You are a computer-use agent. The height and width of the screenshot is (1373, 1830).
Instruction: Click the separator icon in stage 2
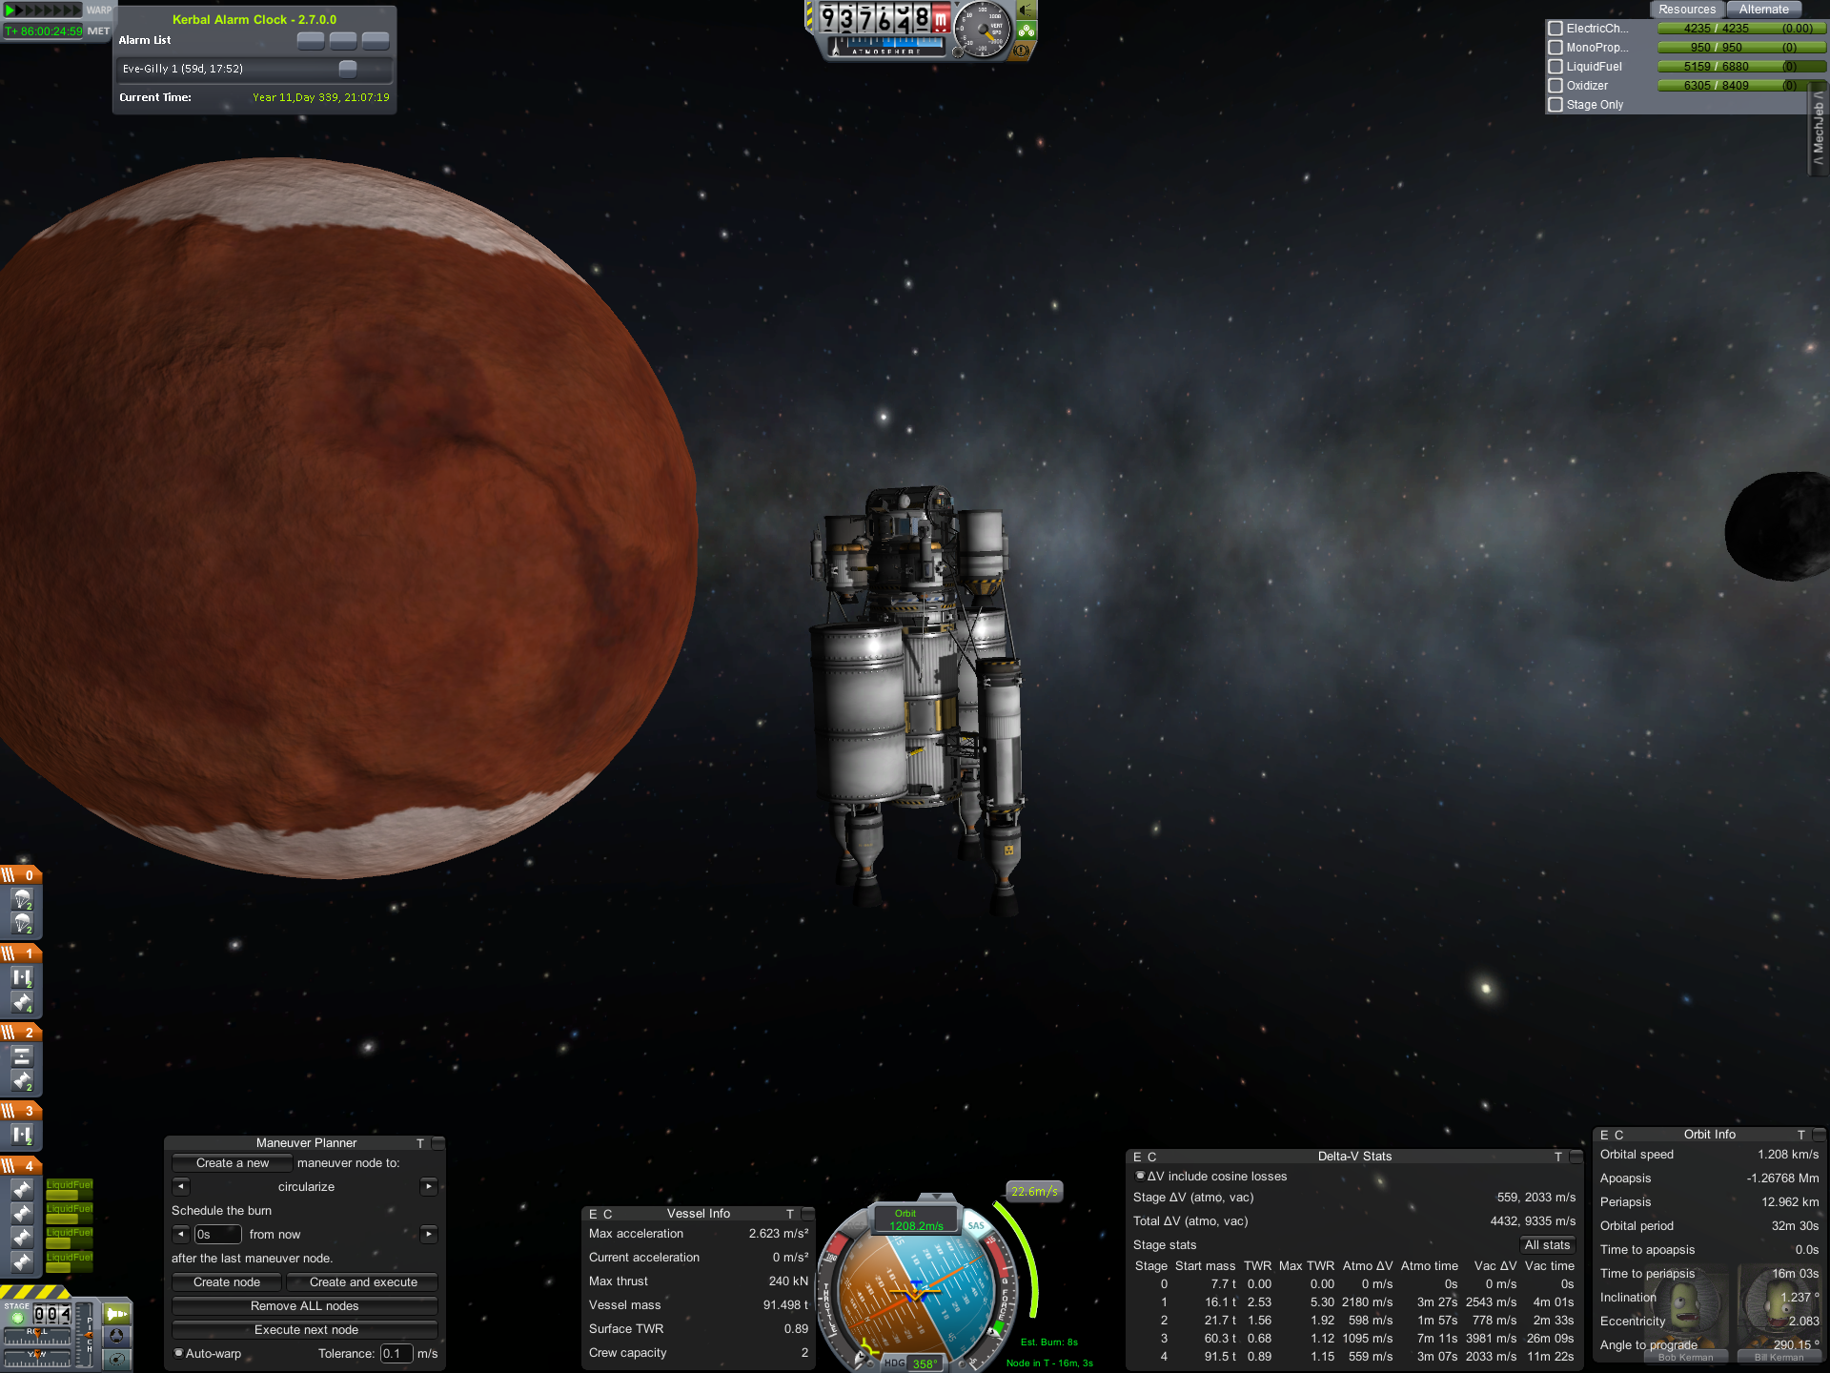pos(21,1056)
